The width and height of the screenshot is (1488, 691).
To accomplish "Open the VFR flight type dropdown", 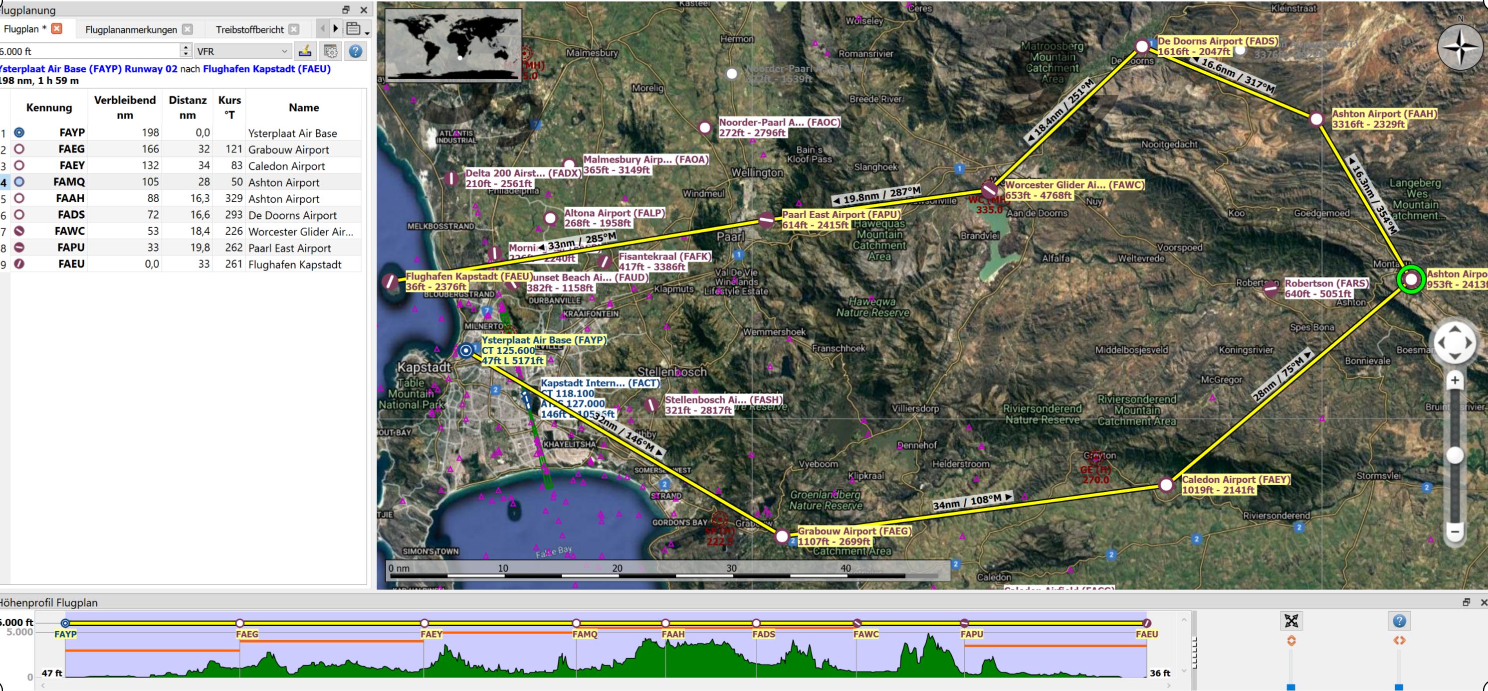I will pos(242,51).
